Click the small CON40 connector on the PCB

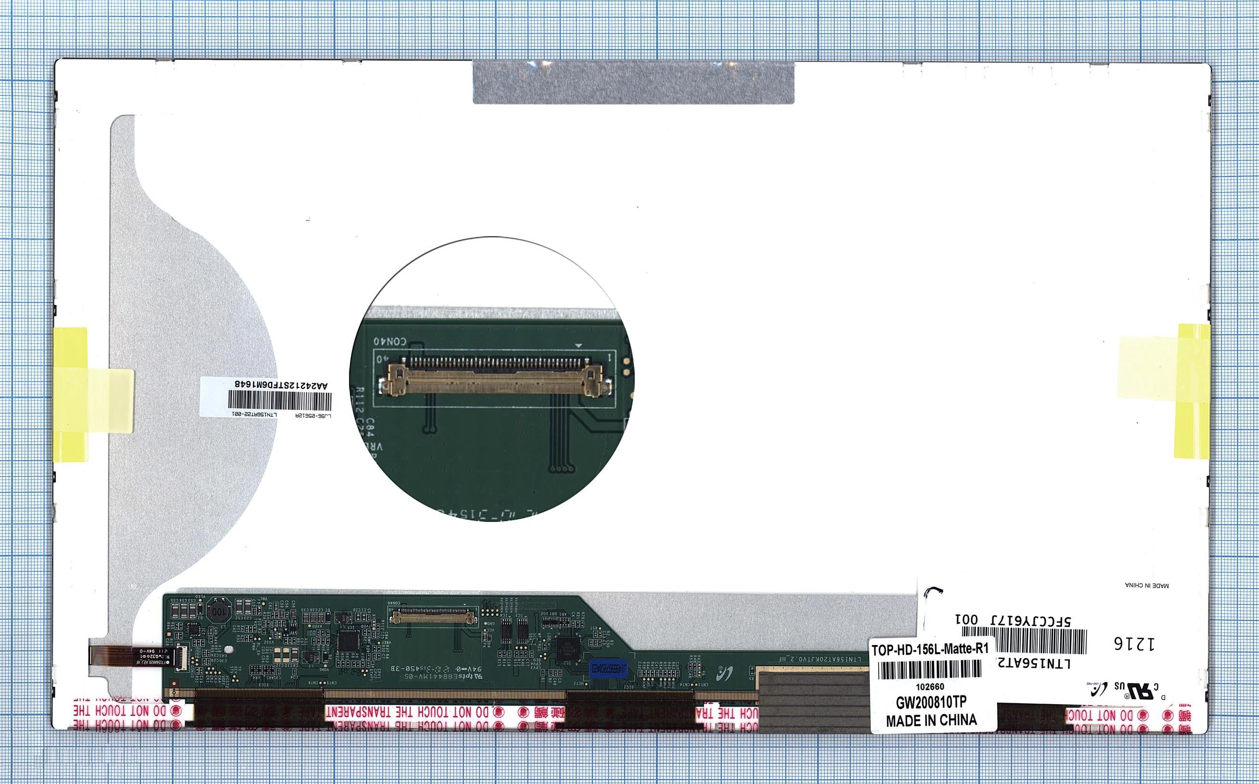(x=434, y=617)
